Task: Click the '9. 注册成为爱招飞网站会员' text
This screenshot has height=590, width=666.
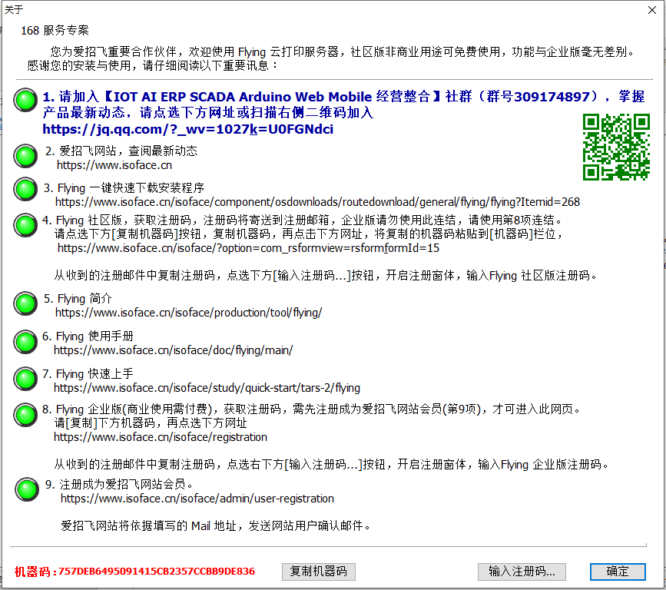Action: tap(119, 485)
